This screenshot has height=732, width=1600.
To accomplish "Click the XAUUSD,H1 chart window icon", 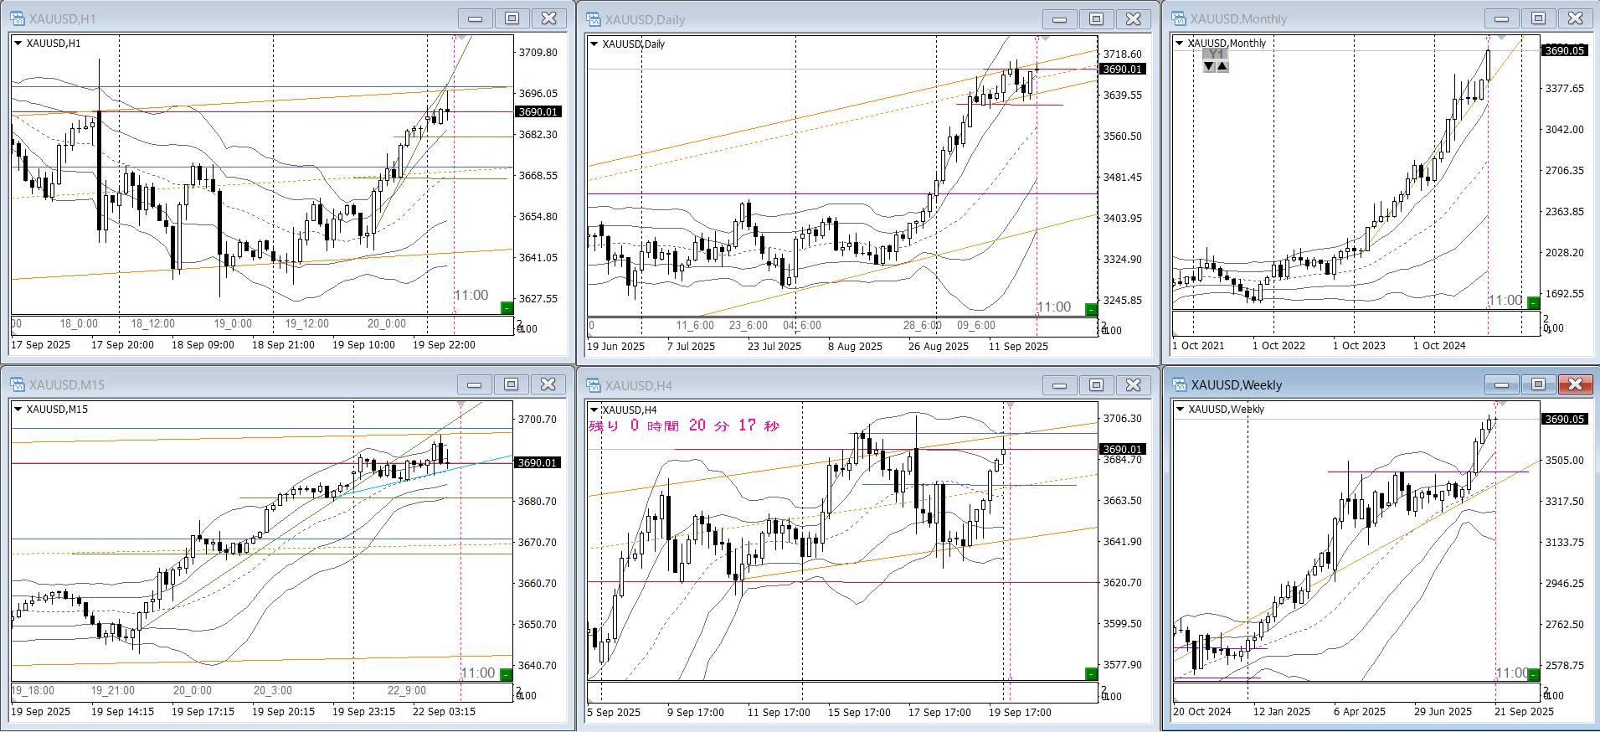I will point(18,18).
